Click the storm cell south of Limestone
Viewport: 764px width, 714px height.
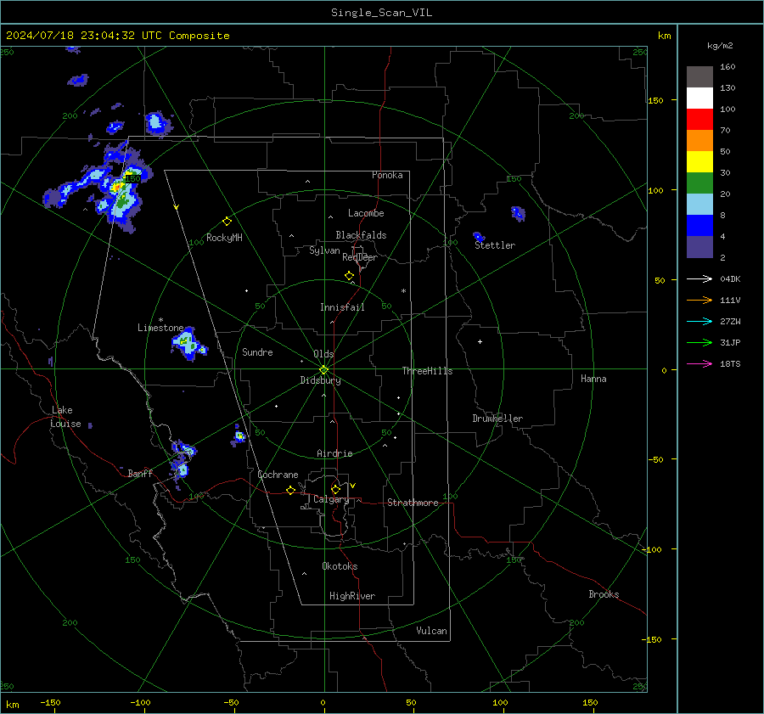(x=189, y=344)
